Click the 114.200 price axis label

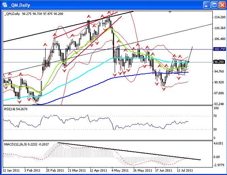[x=219, y=17]
